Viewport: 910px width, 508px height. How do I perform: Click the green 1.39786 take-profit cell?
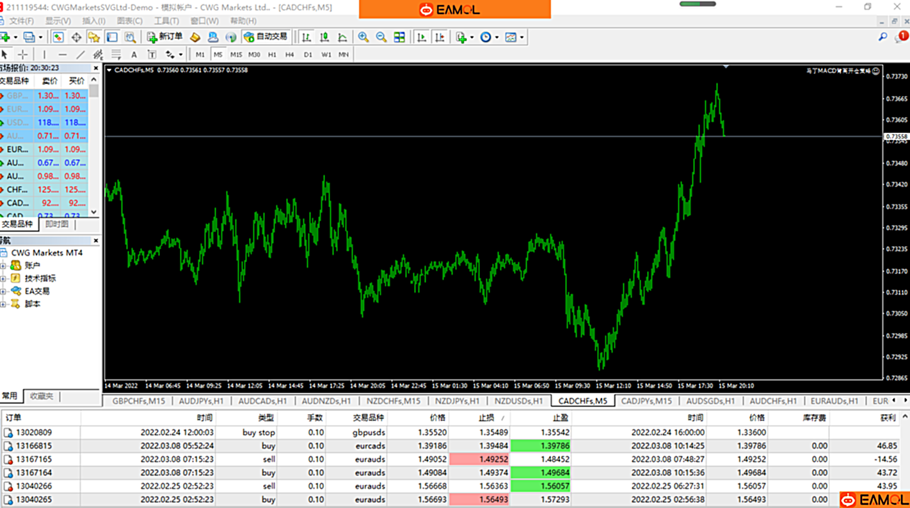coord(540,446)
